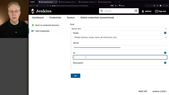This screenshot has height=95, width=169.
Task: Click the log out icon
Action: coord(156,11)
